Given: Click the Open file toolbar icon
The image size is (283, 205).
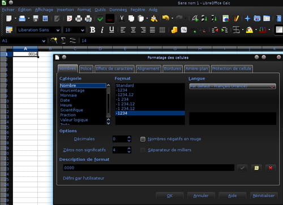Looking at the screenshot, I should click(x=22, y=19).
